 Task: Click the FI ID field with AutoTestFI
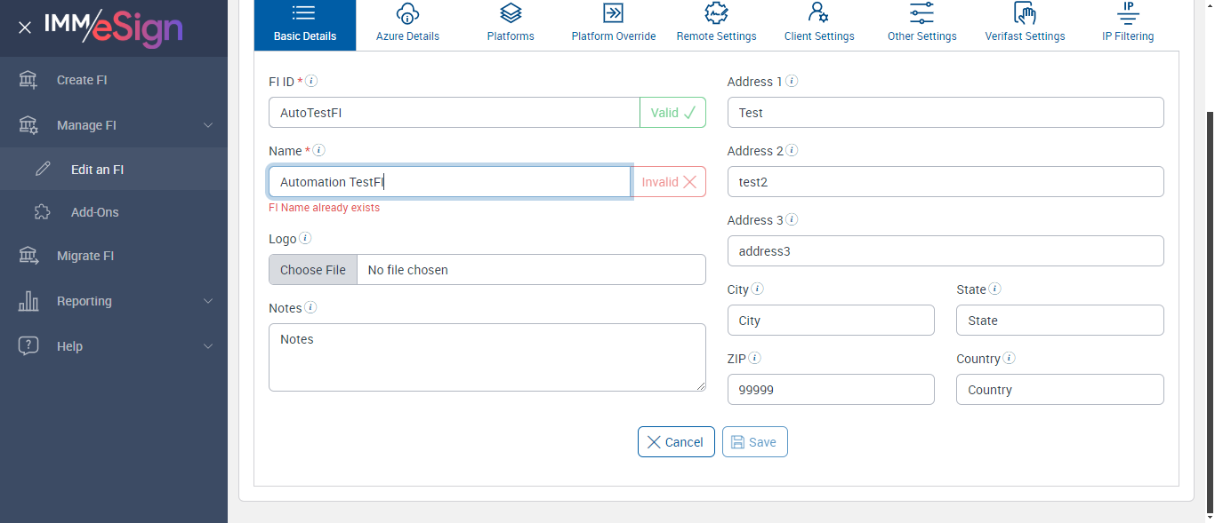point(455,113)
